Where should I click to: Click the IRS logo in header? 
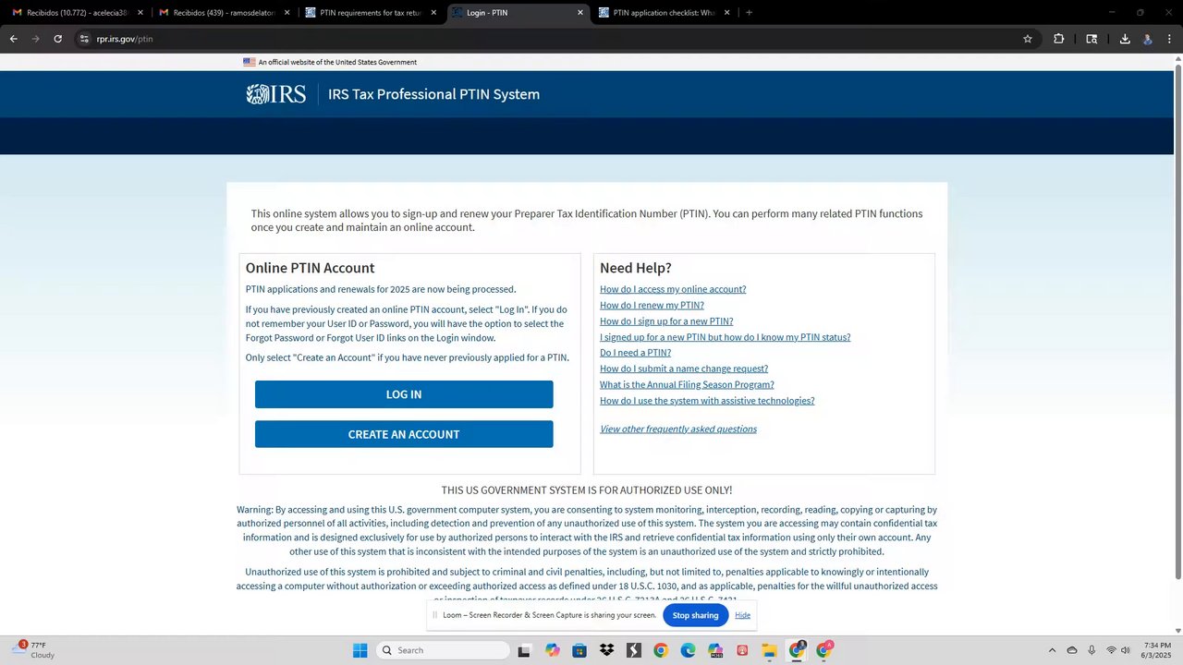tap(275, 94)
